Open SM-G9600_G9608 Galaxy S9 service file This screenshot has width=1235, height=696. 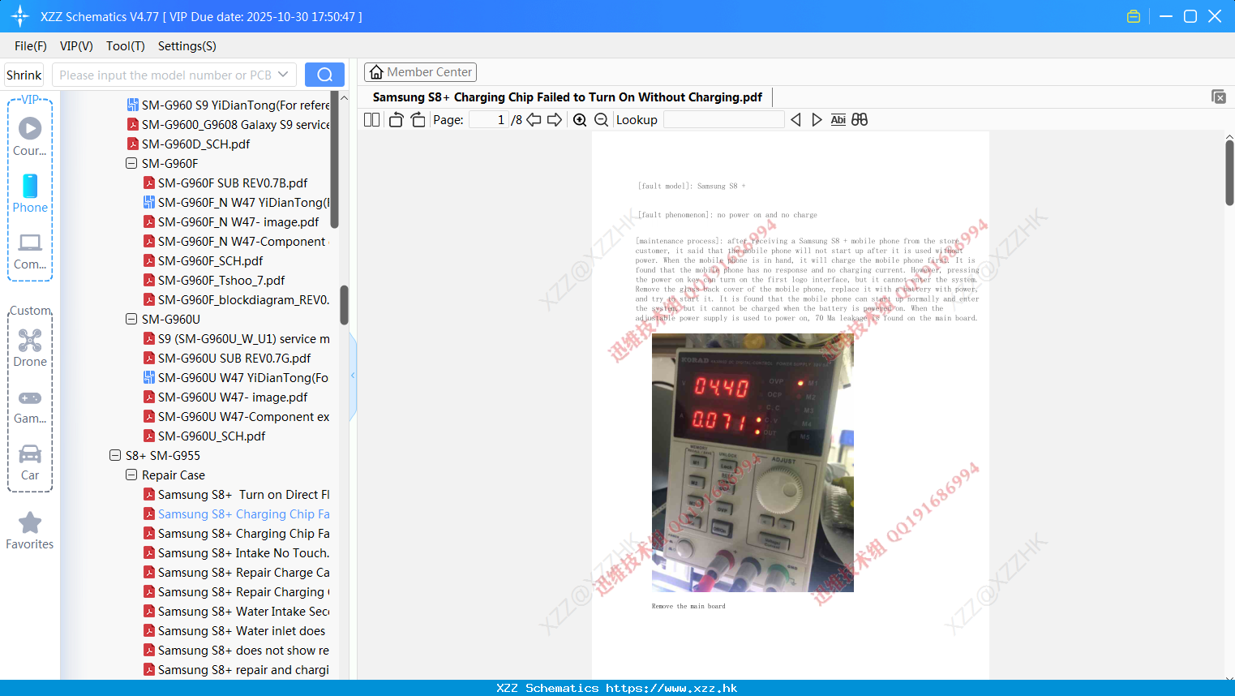click(228, 124)
